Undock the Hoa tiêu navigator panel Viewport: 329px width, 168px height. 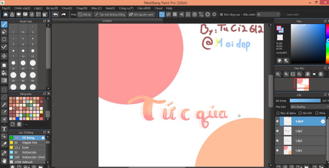click(x=325, y=68)
